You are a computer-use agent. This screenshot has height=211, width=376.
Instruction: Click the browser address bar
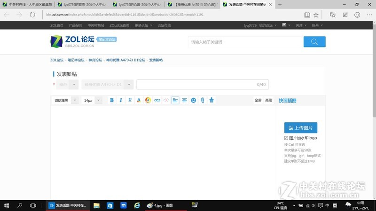[x=172, y=15]
